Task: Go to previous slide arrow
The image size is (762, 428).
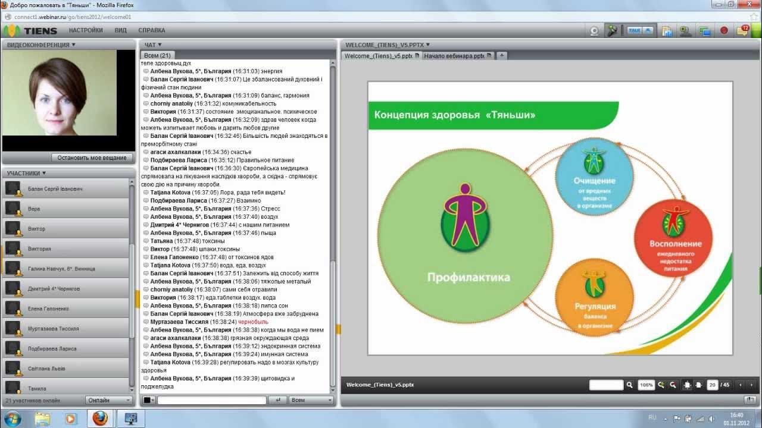Action: [741, 385]
